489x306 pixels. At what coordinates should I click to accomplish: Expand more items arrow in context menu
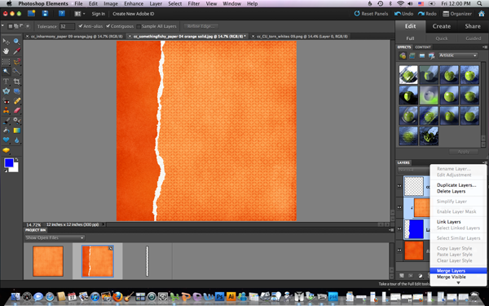(458, 283)
